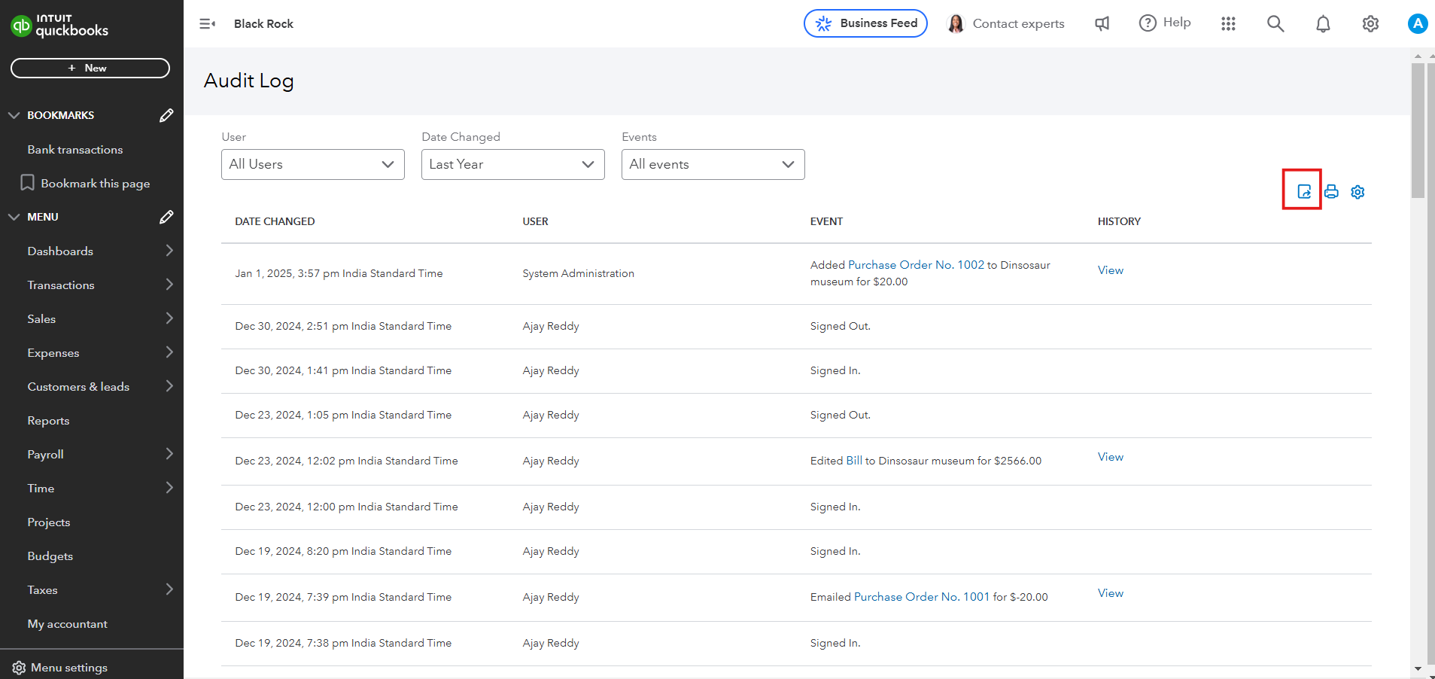Open the Date Changed dropdown
The image size is (1435, 679).
513,164
